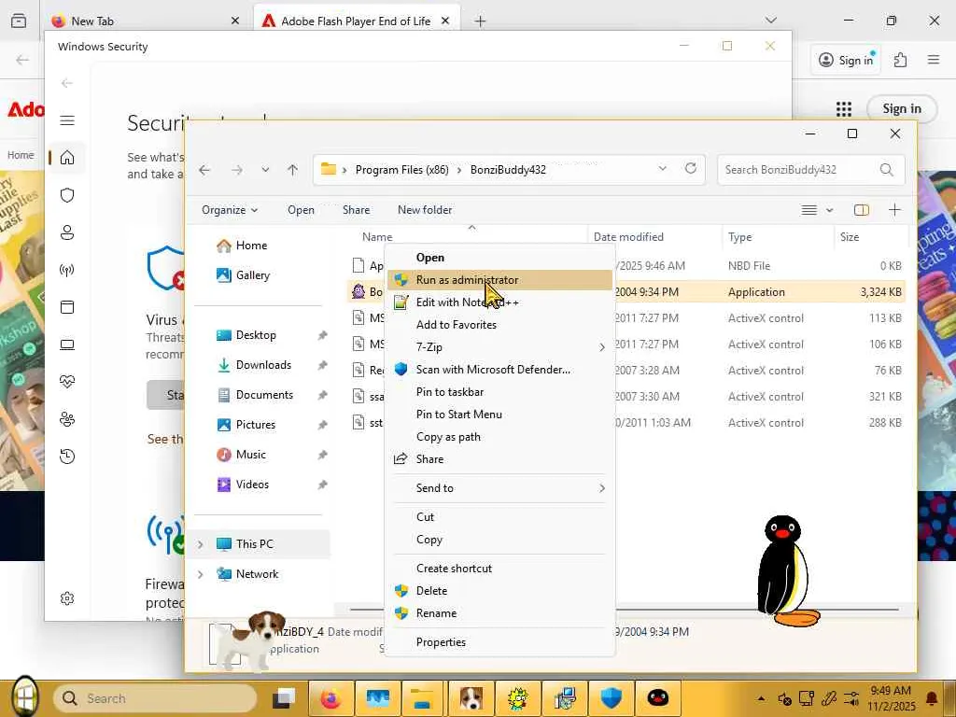Select Open from the context menu
The height and width of the screenshot is (717, 956).
(x=499, y=258)
